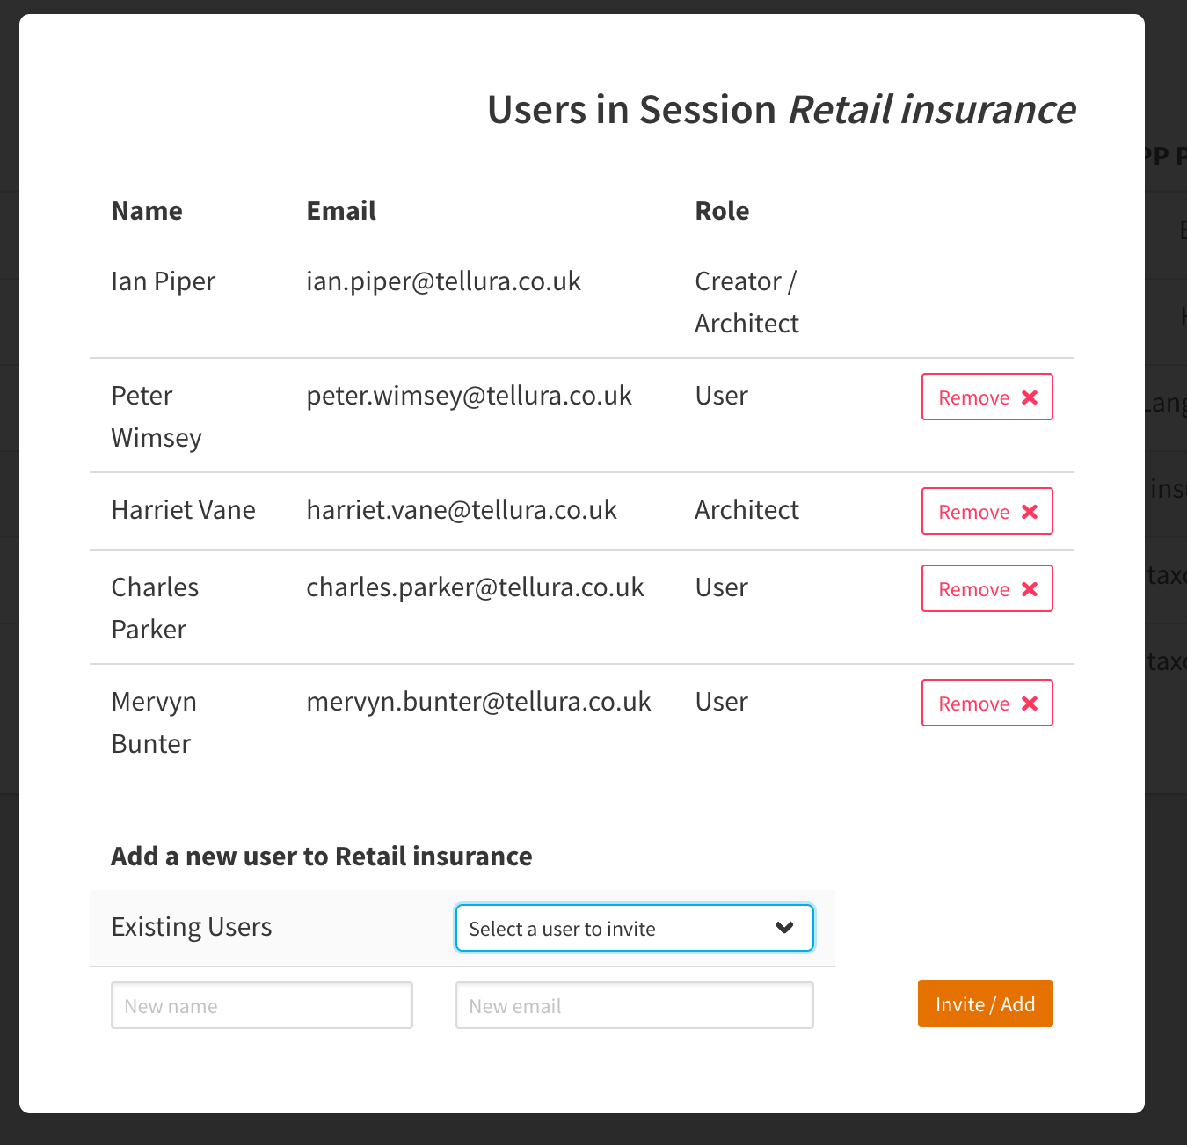
Task: Click the Invite / Add button
Action: (x=985, y=1003)
